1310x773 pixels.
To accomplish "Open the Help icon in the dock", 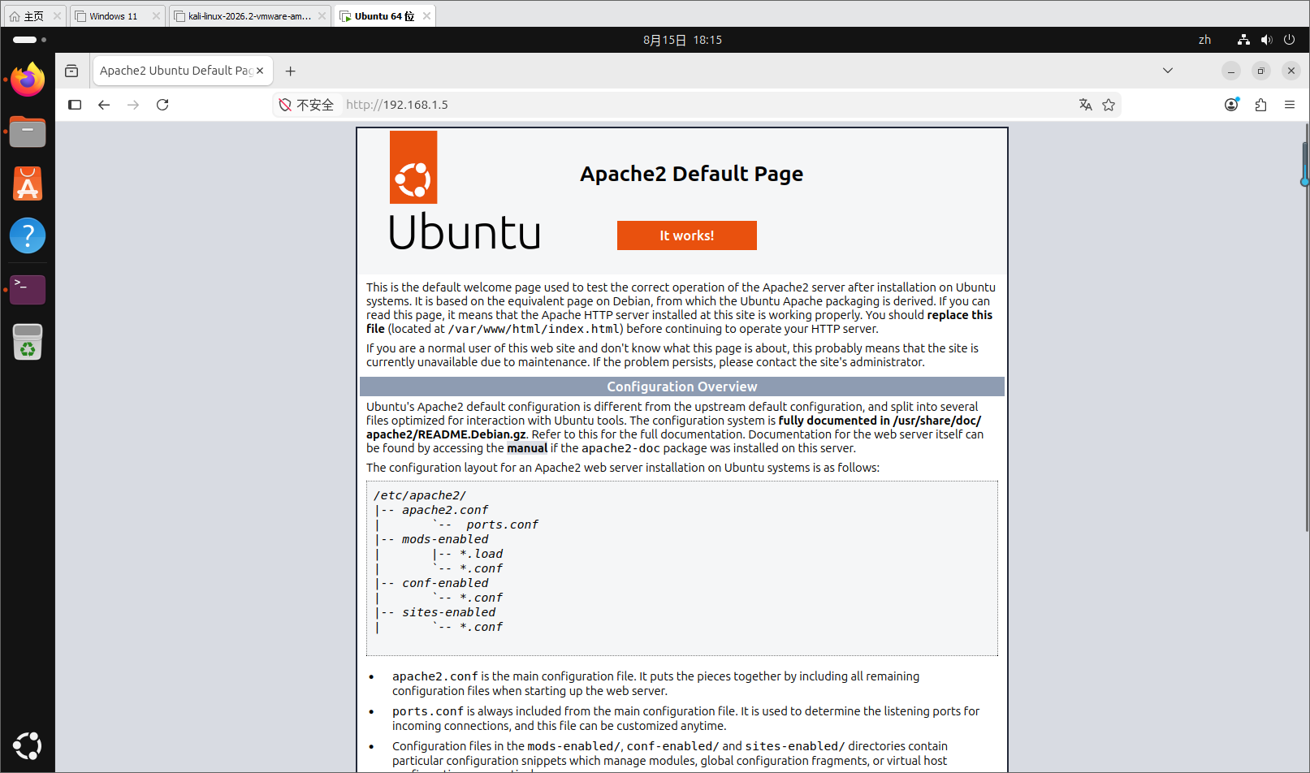I will coord(28,235).
